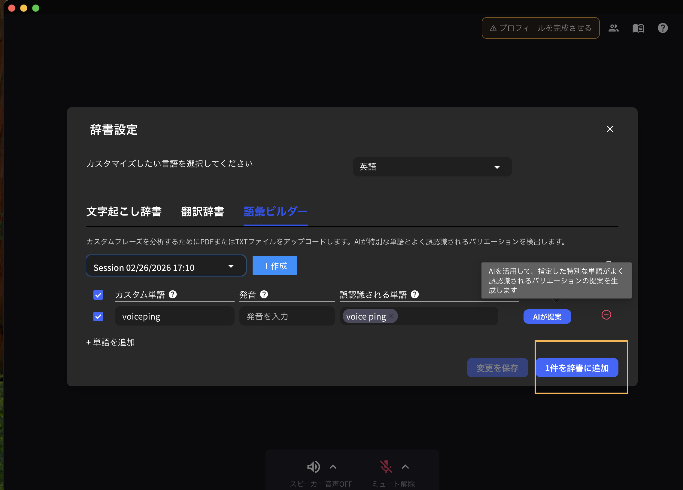Expand the chevron next to the microphone control

click(405, 467)
